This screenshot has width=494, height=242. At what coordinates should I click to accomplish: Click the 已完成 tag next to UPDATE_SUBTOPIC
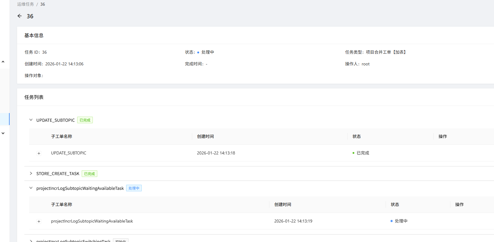(85, 120)
